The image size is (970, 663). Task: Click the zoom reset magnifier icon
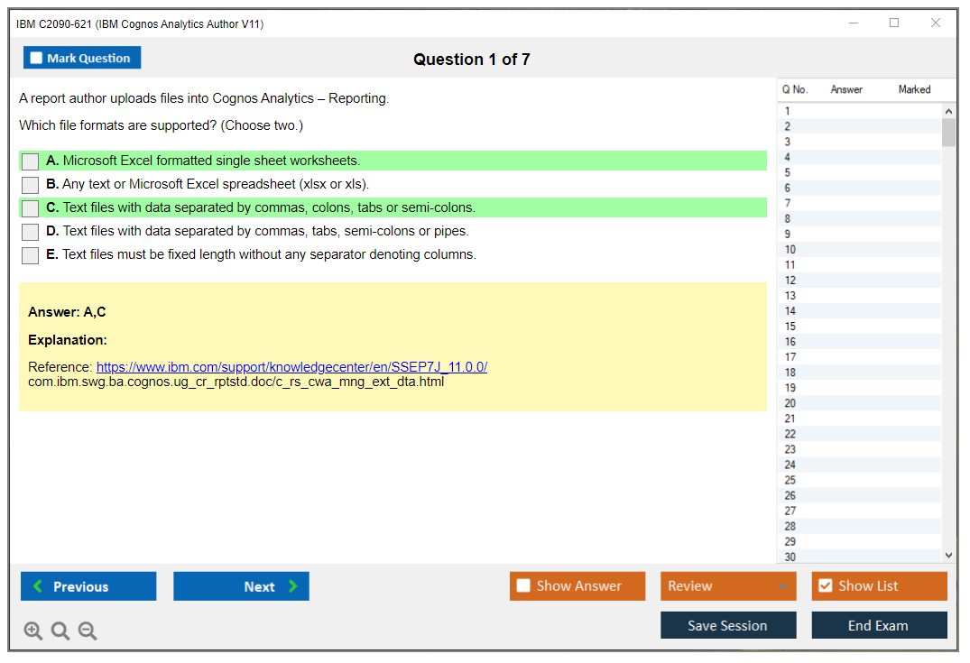pos(60,631)
